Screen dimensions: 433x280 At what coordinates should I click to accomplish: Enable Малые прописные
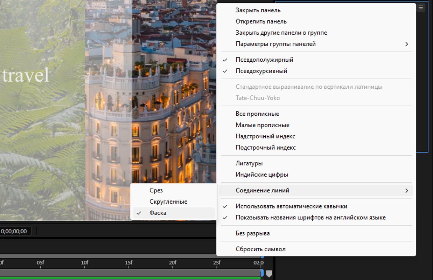(316, 125)
